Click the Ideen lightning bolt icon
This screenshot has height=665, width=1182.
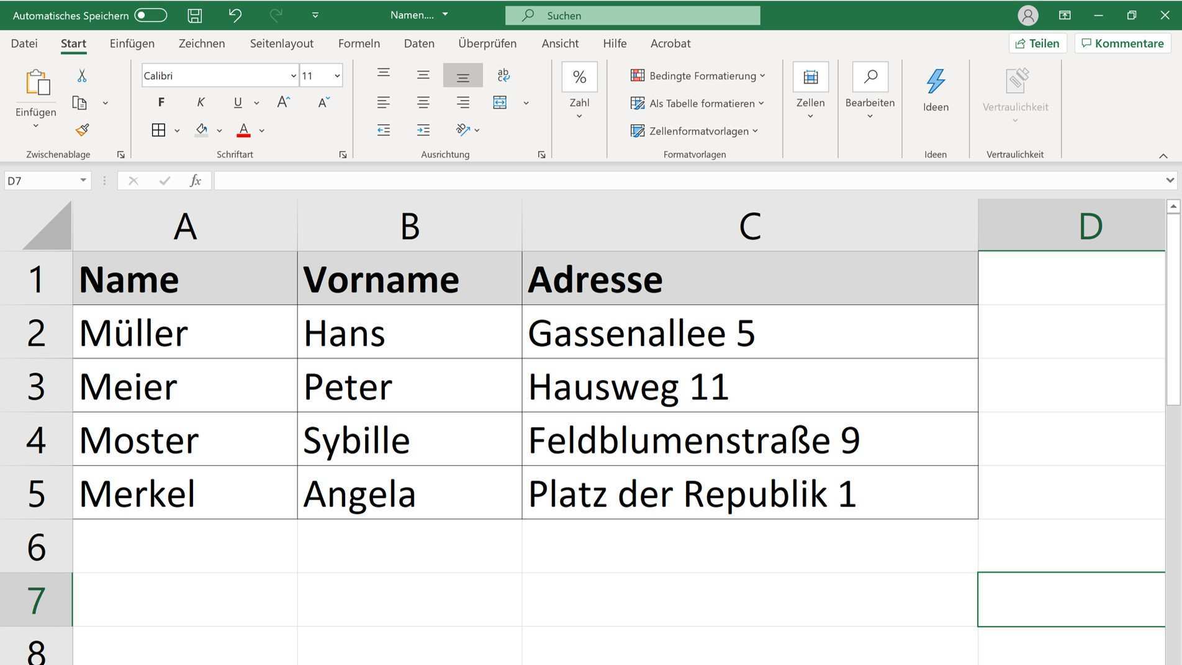(936, 82)
